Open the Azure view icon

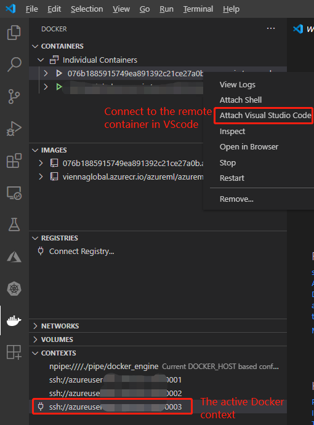point(14,256)
